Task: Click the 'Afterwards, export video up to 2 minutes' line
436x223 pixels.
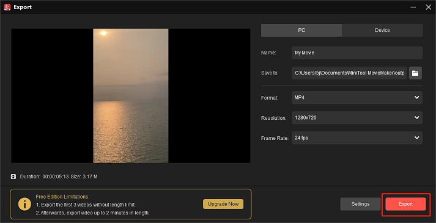Action: point(92,213)
